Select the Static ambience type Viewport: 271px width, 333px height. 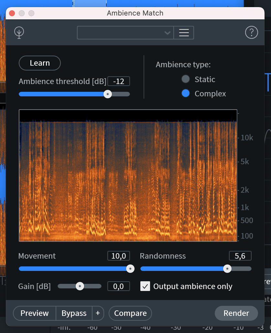click(185, 79)
